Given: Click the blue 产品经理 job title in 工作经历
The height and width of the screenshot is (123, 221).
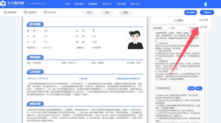Looking at the screenshot, I should pyautogui.click(x=83, y=79).
